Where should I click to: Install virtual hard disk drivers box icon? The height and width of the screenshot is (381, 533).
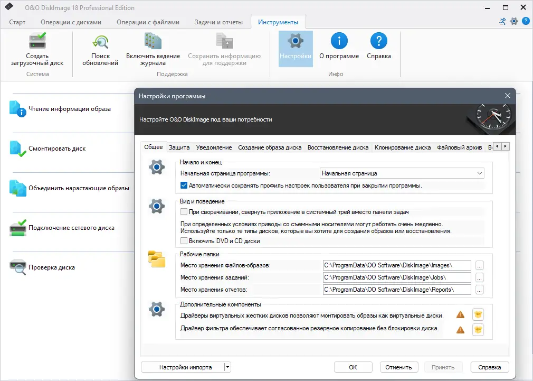tap(478, 314)
